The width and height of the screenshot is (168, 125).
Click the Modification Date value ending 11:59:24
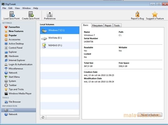tap(99, 82)
